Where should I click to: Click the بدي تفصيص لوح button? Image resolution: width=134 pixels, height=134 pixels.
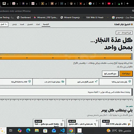click(x=110, y=73)
